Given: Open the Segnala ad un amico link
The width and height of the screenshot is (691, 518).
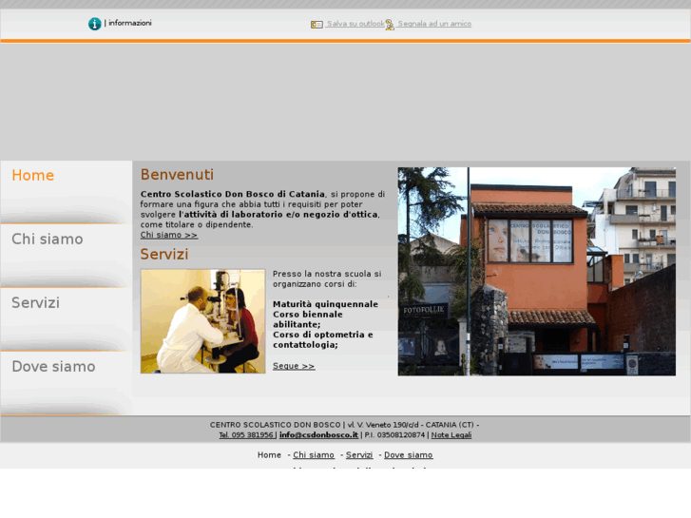Looking at the screenshot, I should click(433, 24).
